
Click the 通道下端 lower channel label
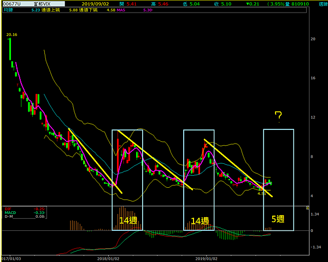pos(88,10)
